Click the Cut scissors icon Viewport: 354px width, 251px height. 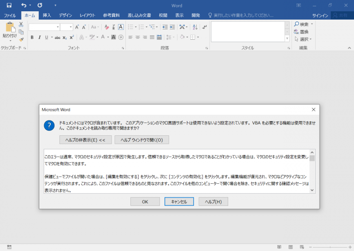21,25
